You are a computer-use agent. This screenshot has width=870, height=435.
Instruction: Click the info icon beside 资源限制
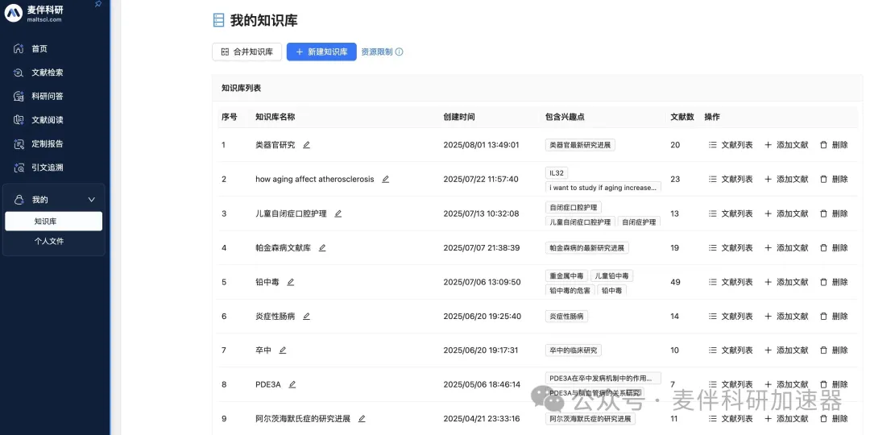[399, 52]
